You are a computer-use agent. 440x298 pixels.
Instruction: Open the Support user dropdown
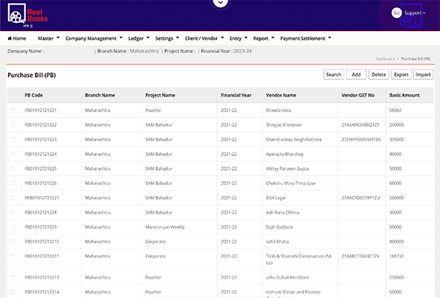[415, 13]
